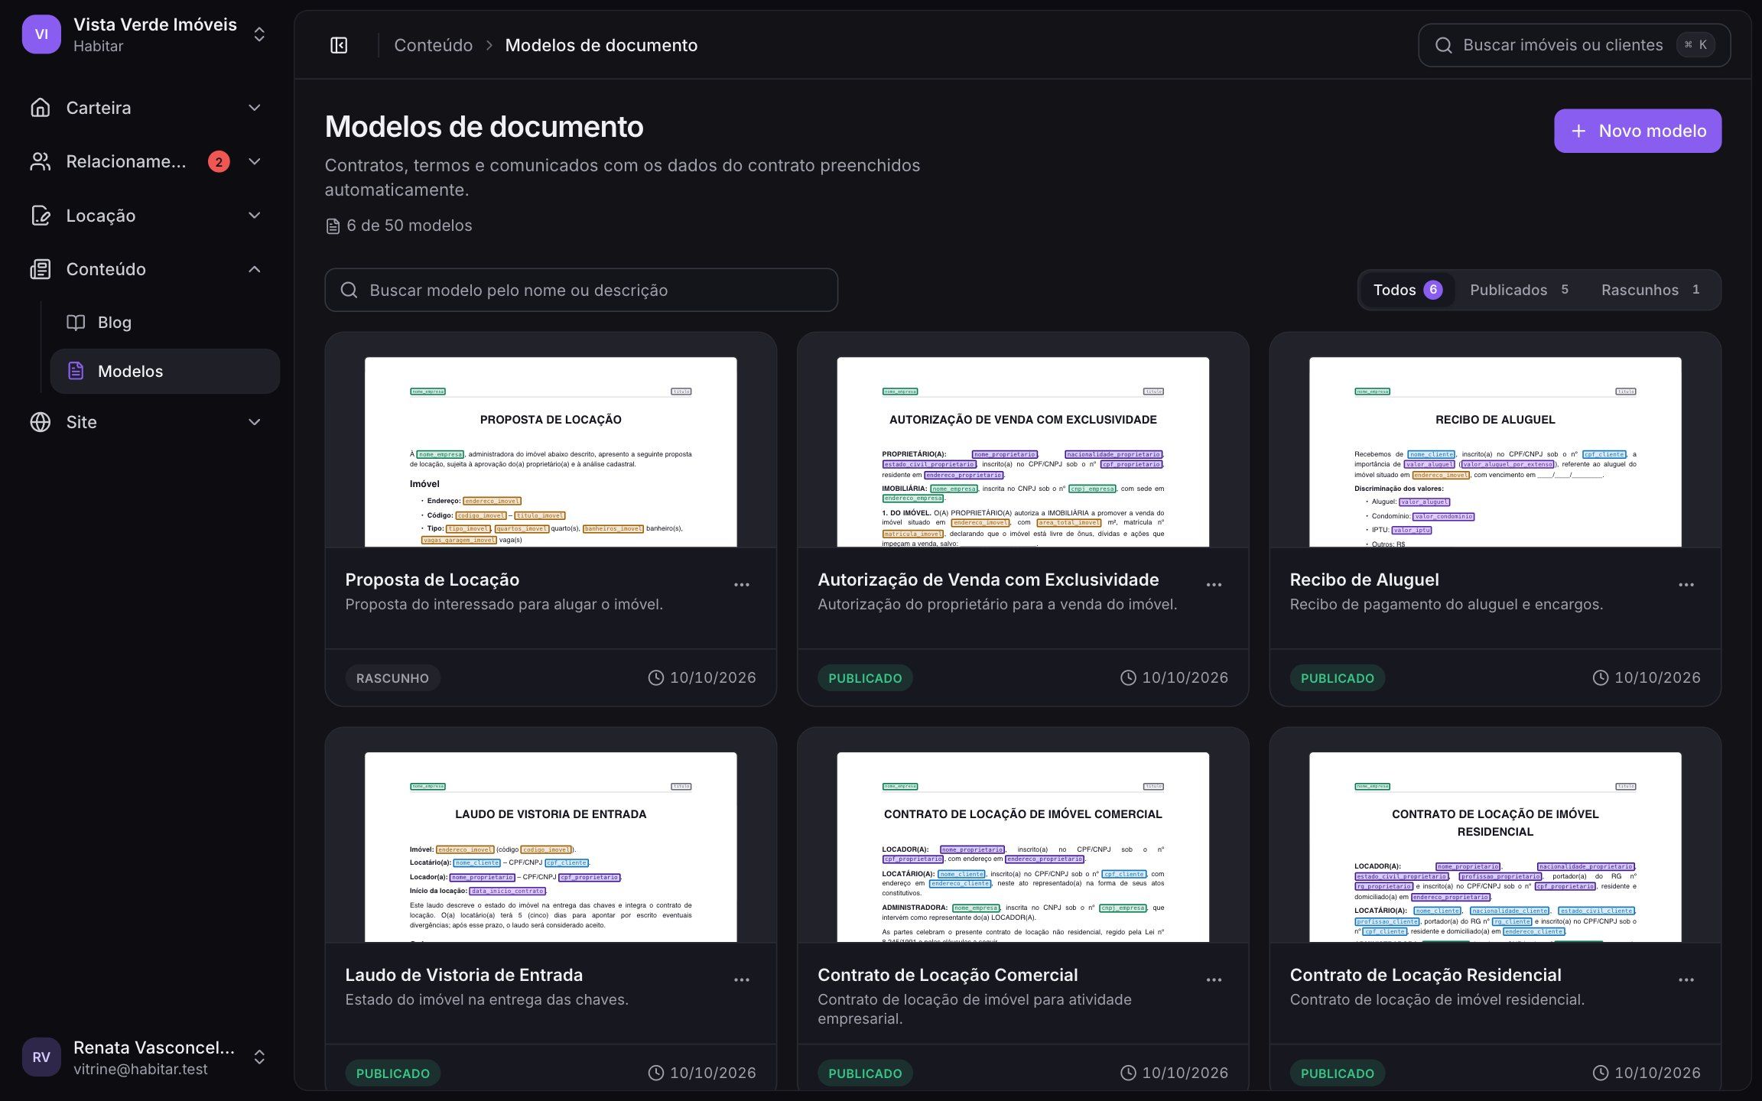Open the Recibo de Aluguel title
Screen dimensions: 1762x1101
(x=1364, y=580)
